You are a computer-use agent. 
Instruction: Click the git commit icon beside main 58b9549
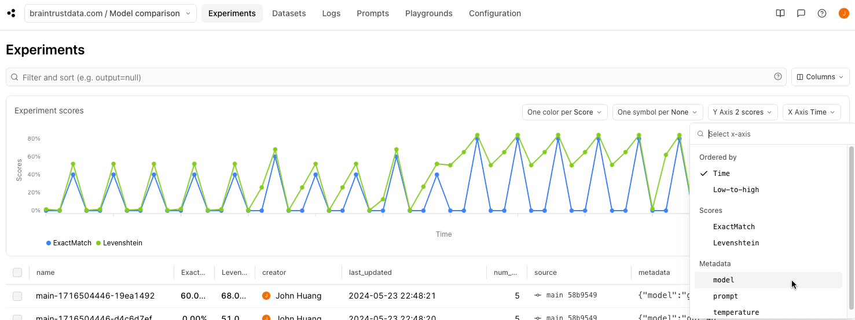pos(538,296)
